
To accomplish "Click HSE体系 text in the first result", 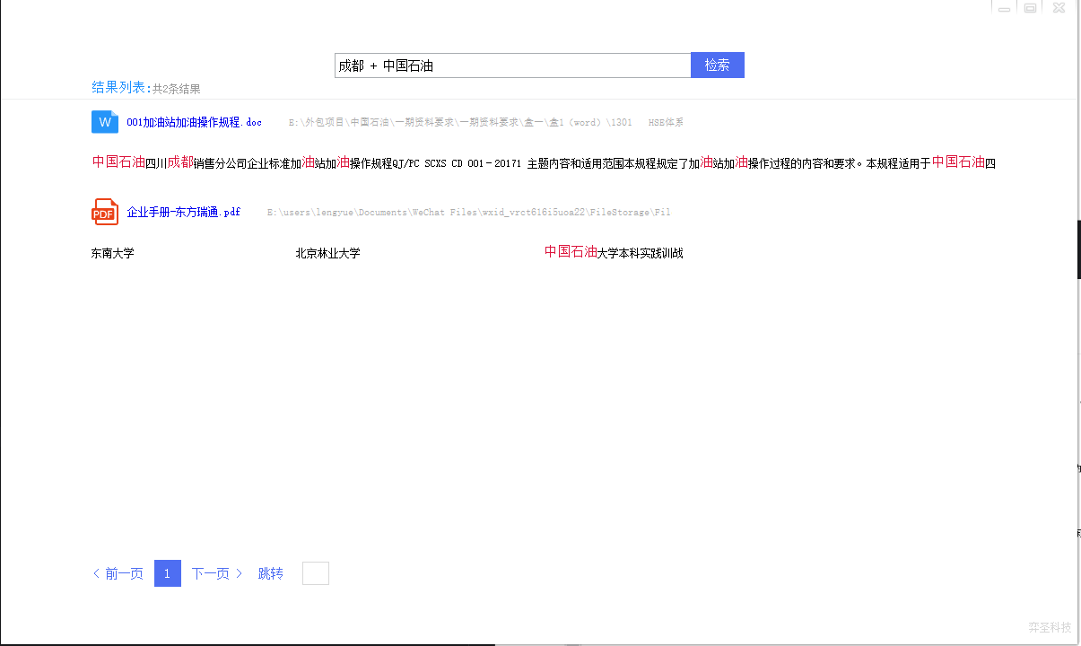I will (666, 123).
